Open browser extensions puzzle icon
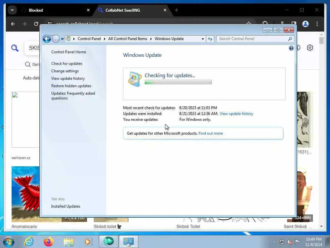The image size is (330, 248). (265, 23)
